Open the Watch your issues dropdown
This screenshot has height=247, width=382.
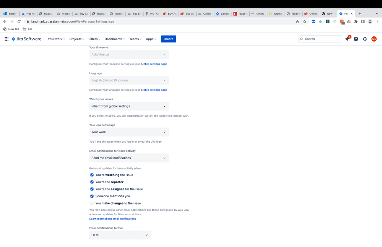click(128, 106)
